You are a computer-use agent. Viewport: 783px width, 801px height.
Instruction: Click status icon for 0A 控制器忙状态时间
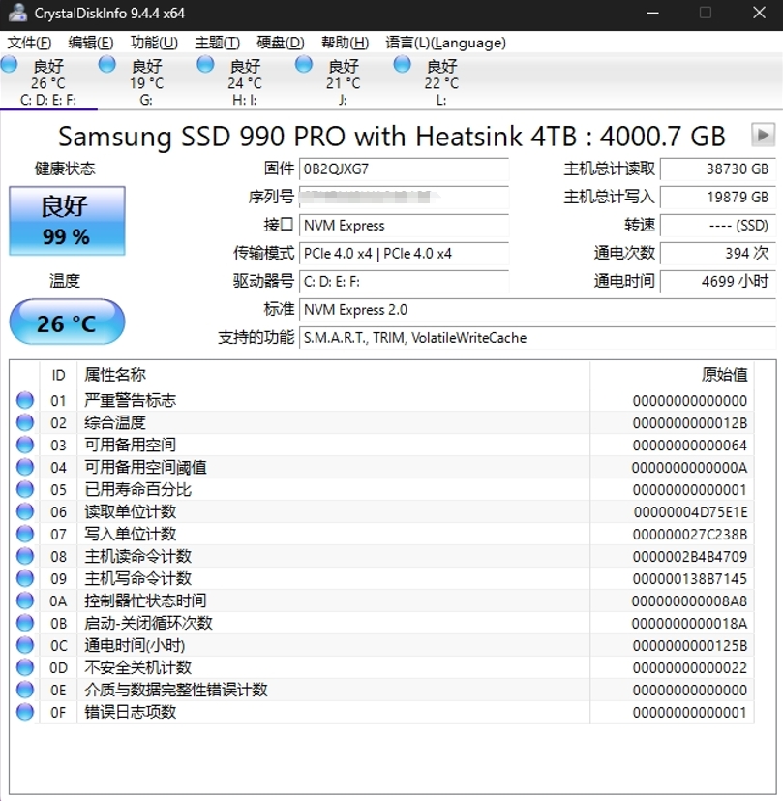click(25, 601)
